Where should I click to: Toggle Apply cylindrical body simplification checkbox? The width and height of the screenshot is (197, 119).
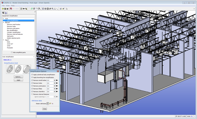point(32,75)
